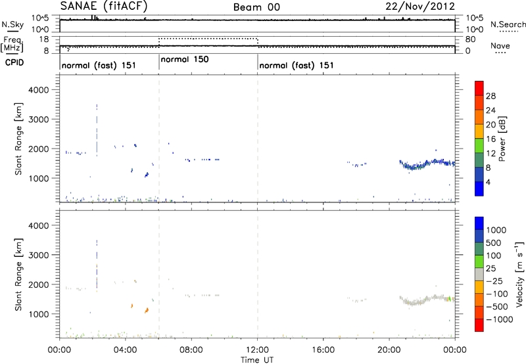Click the grey velocity band after 20:00

tap(427, 300)
